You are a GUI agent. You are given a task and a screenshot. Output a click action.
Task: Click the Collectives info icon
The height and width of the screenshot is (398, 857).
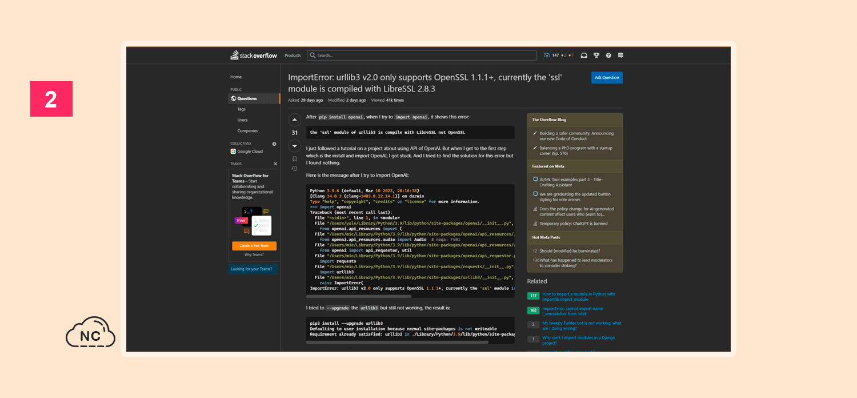pos(274,144)
